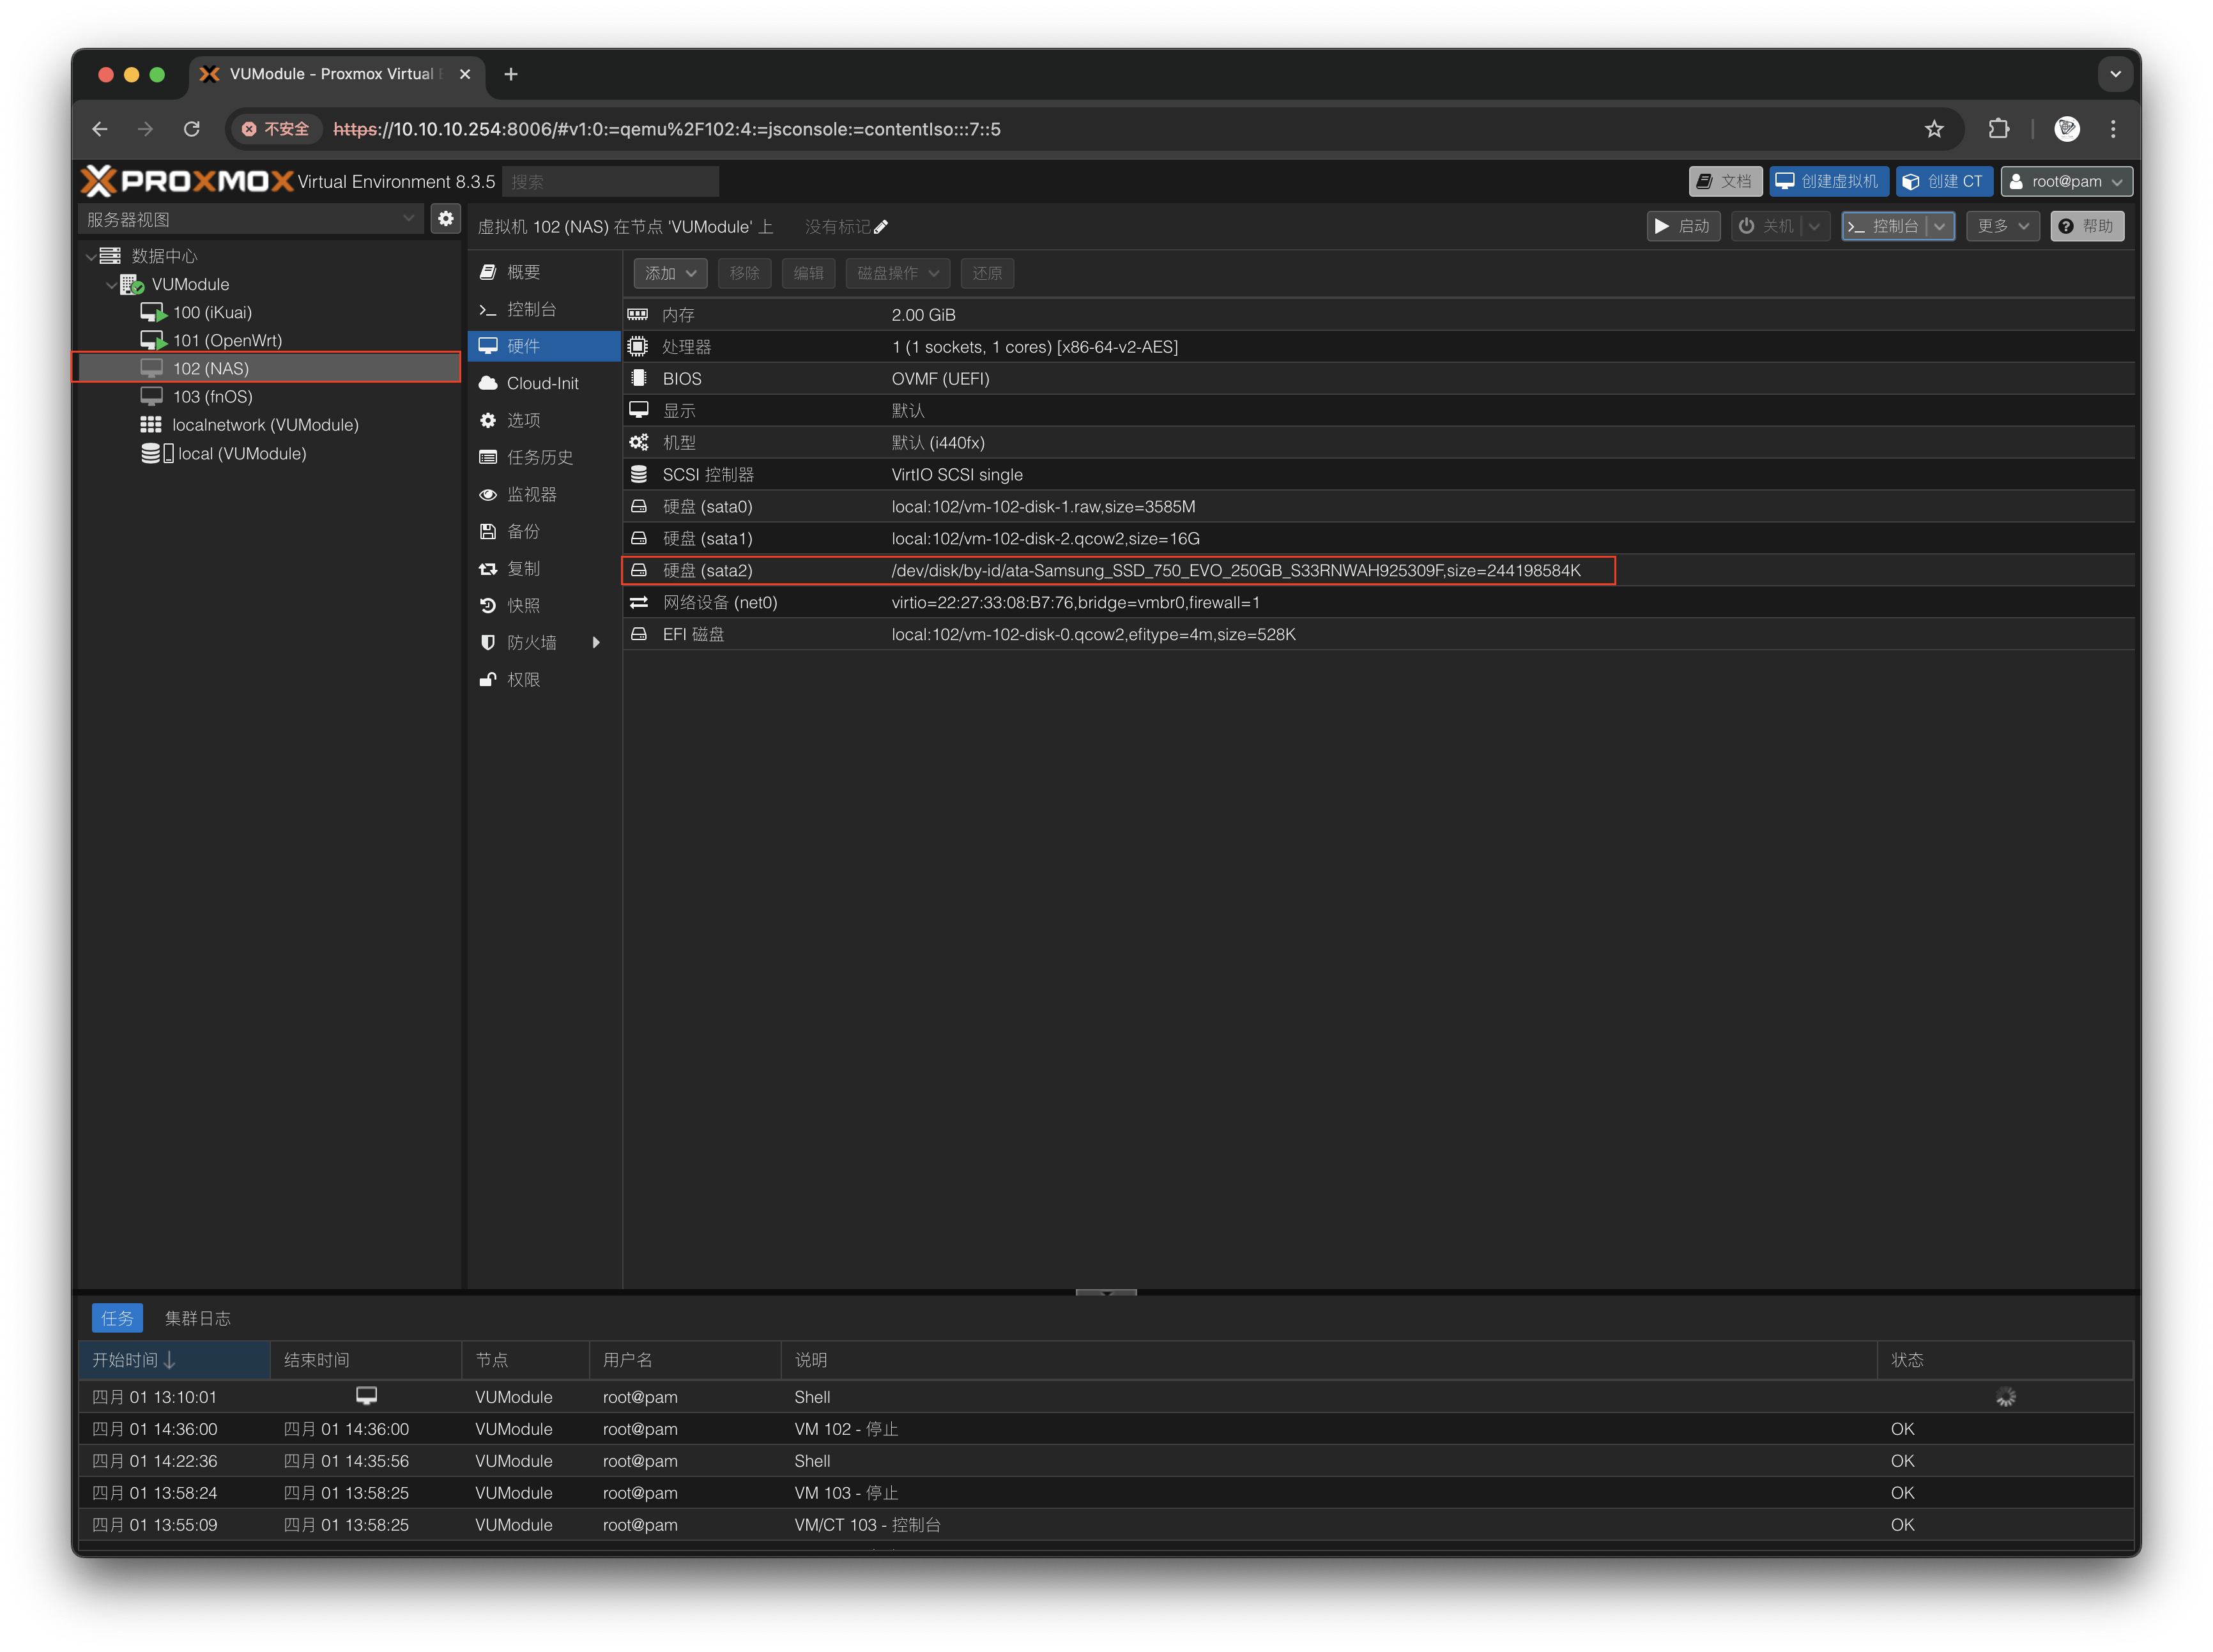Click the pencil icon to edit tags
The image size is (2213, 1652).
(881, 227)
